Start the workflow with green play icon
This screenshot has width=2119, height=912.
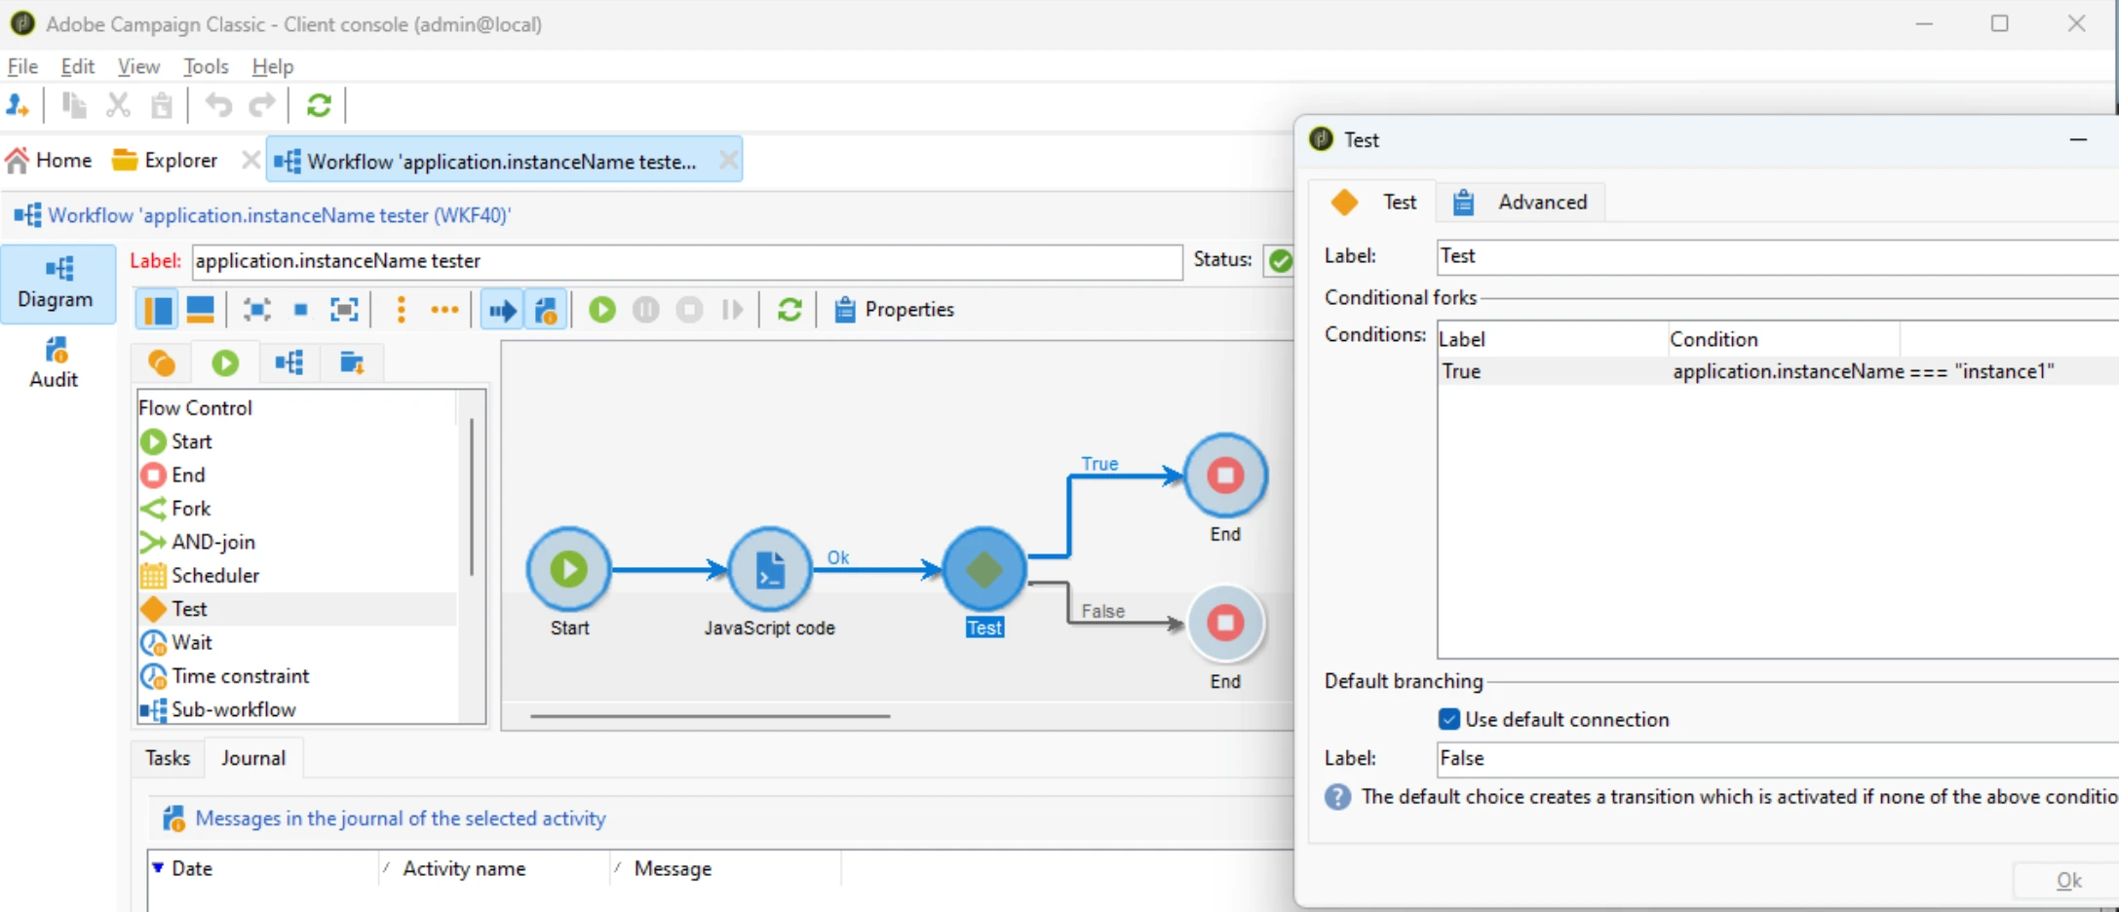(602, 310)
